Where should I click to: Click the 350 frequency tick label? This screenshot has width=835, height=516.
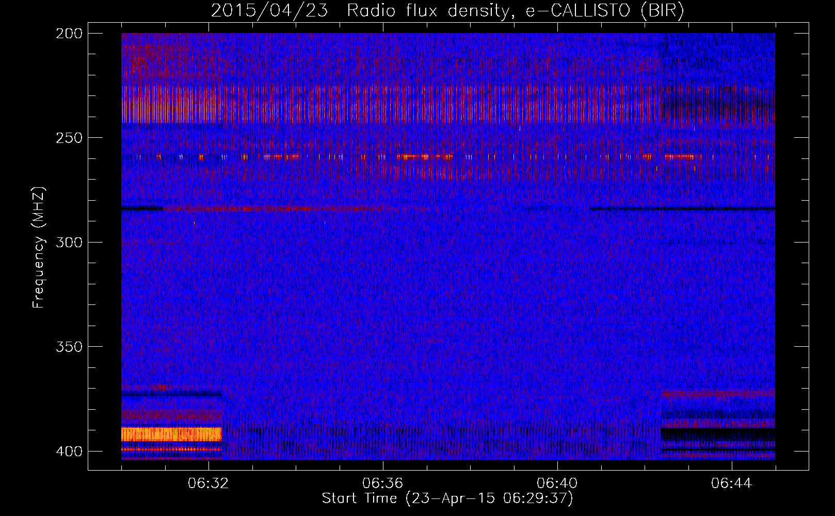point(69,347)
